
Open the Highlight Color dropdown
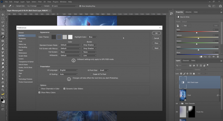click(93, 37)
